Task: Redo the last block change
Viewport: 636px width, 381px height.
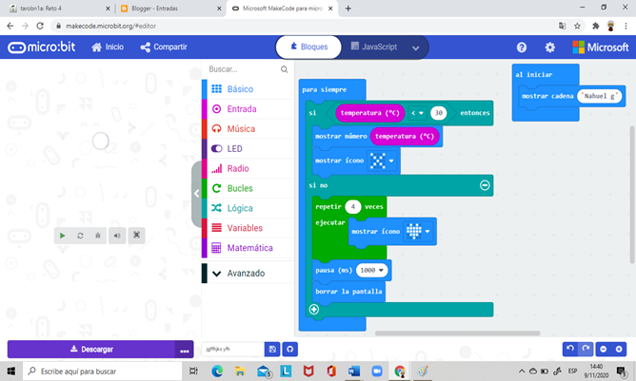Action: tap(586, 349)
